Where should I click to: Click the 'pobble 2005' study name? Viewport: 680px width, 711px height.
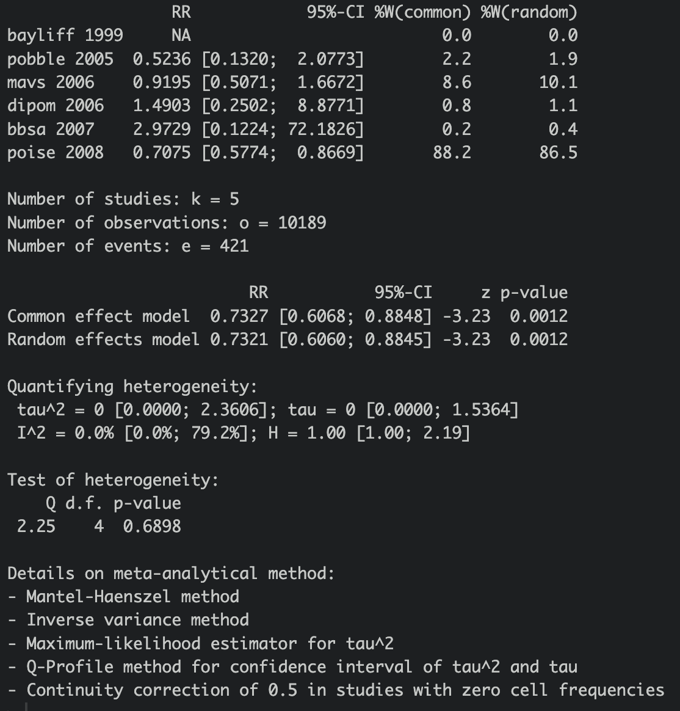coord(60,59)
